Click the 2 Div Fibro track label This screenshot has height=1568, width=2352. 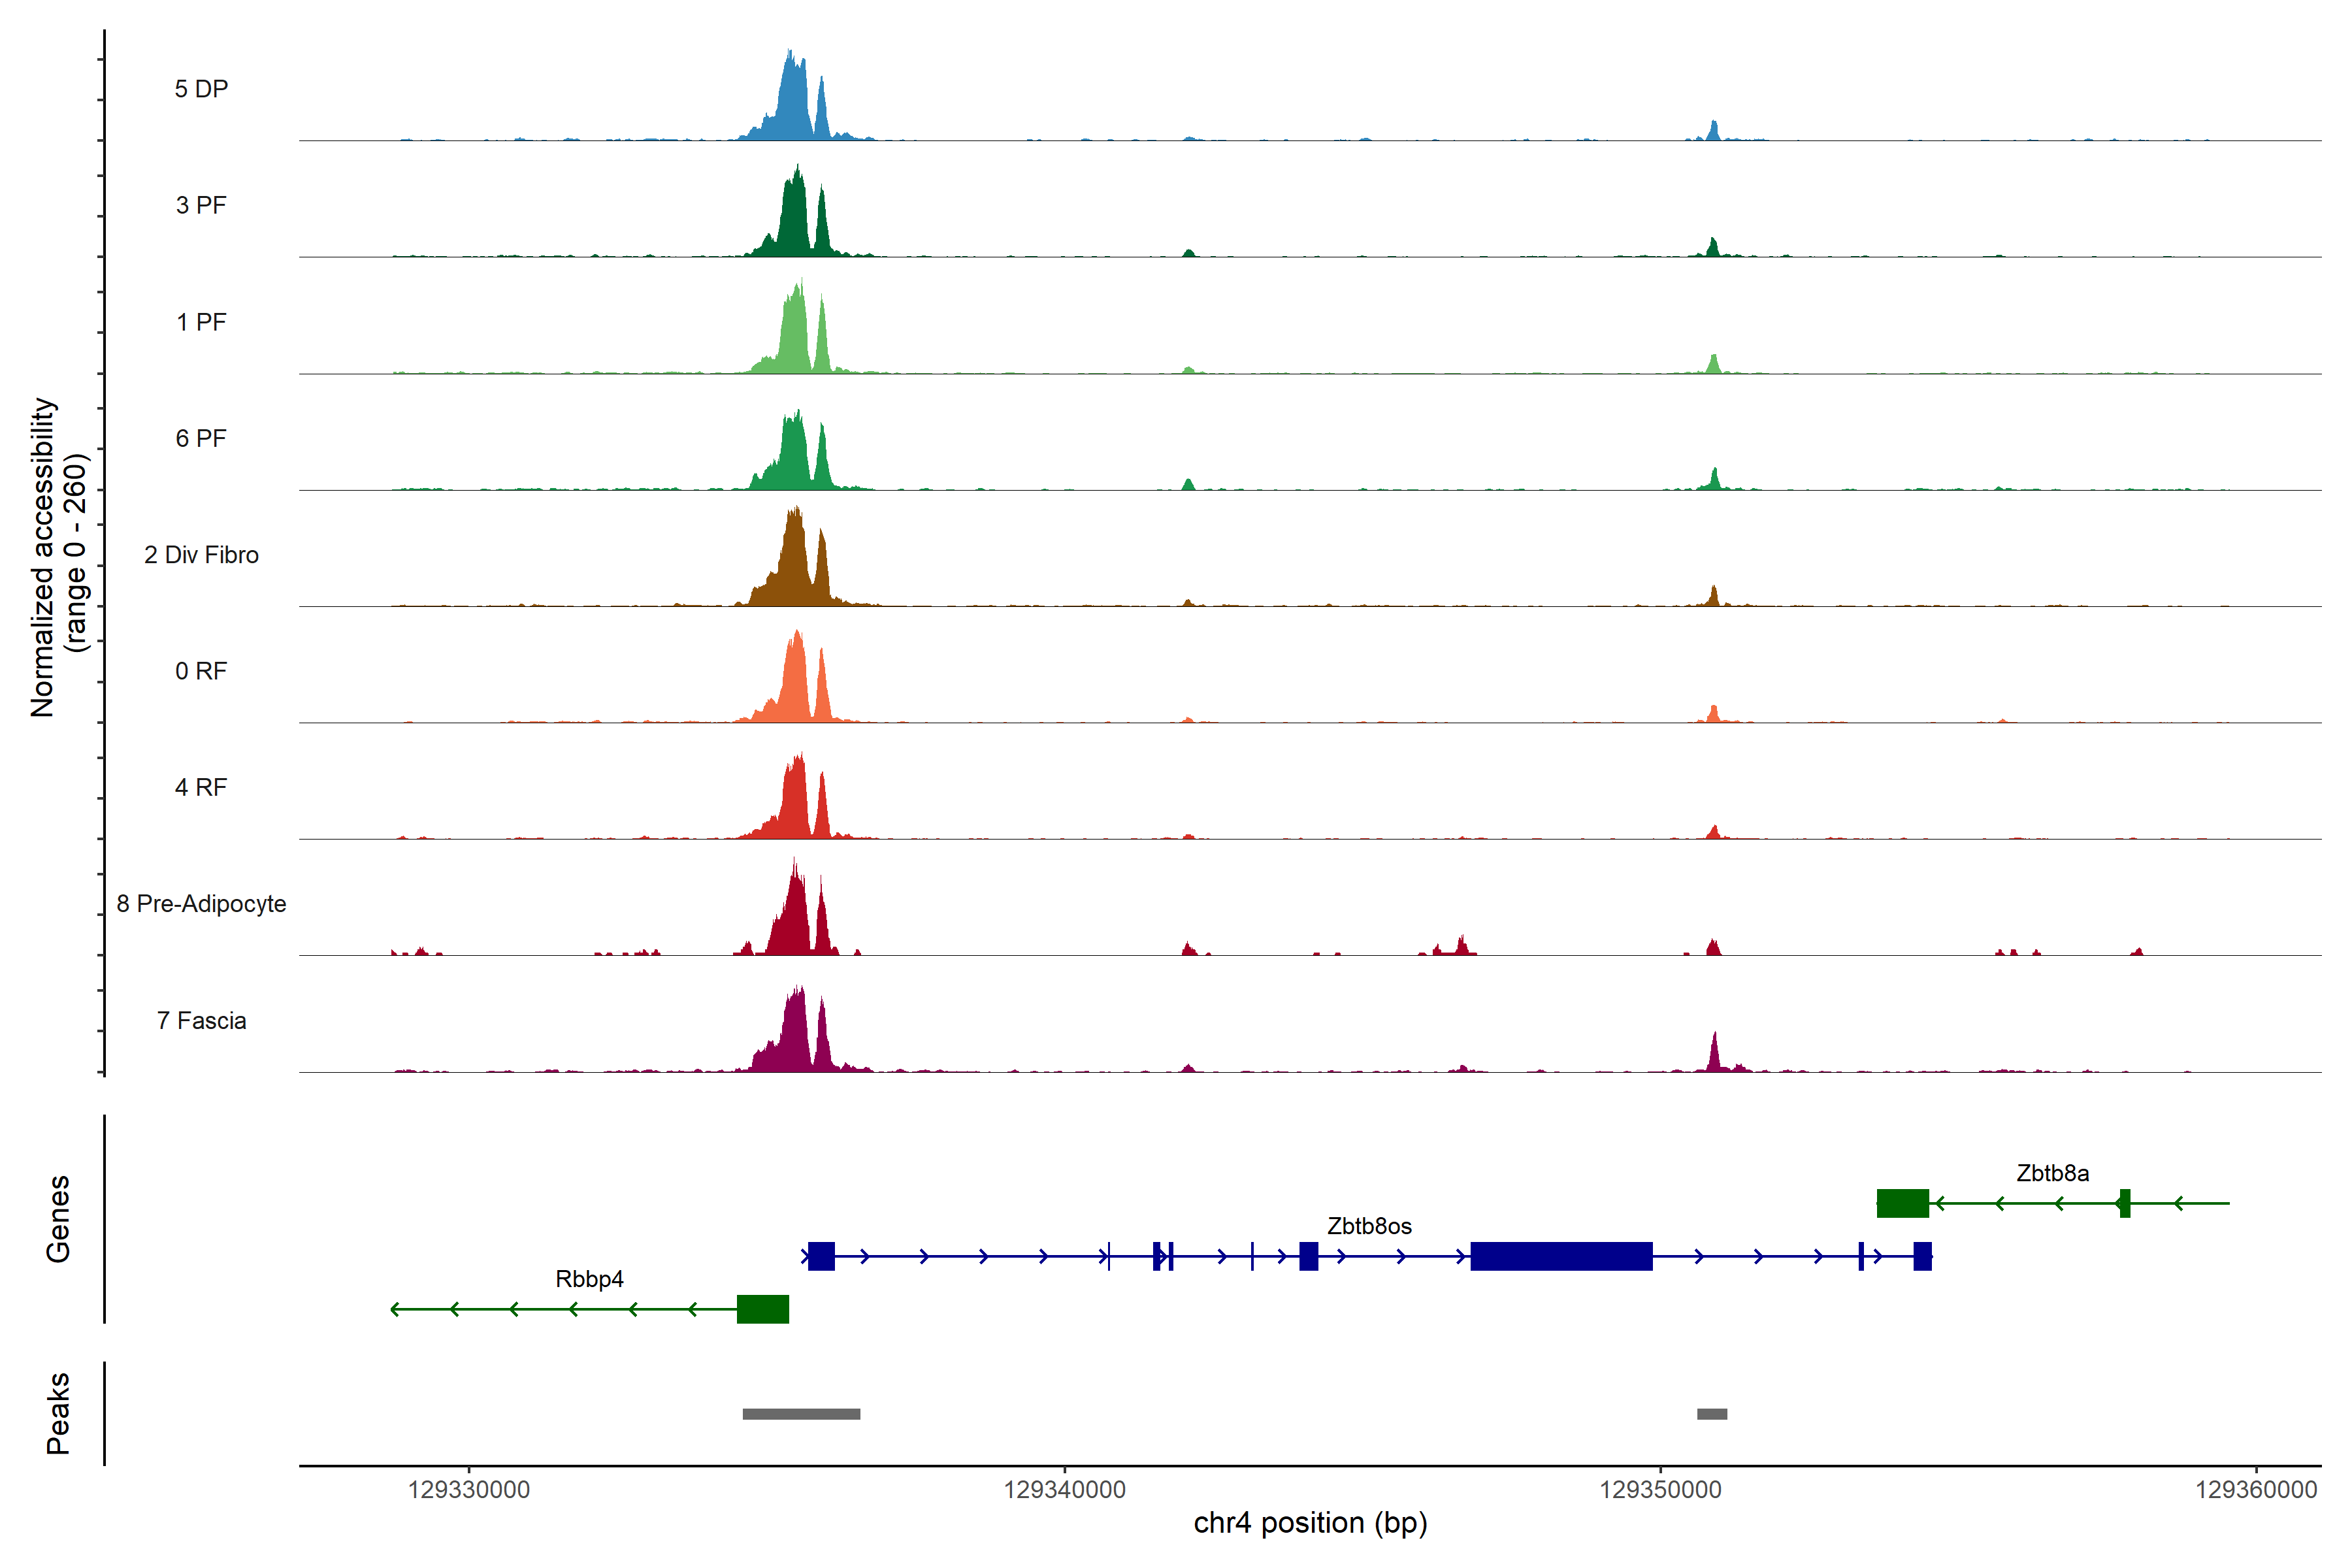[201, 555]
